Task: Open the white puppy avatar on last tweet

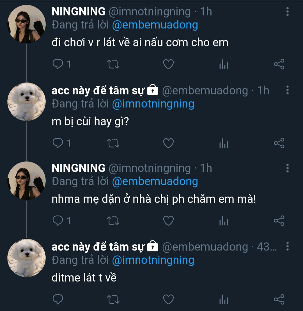Action: 26,258
